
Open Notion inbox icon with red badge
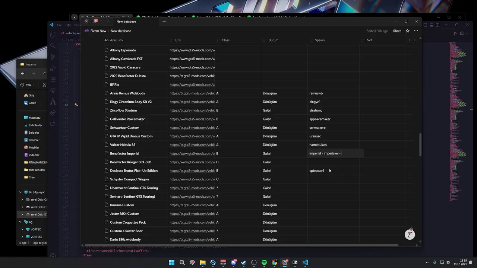click(94, 21)
